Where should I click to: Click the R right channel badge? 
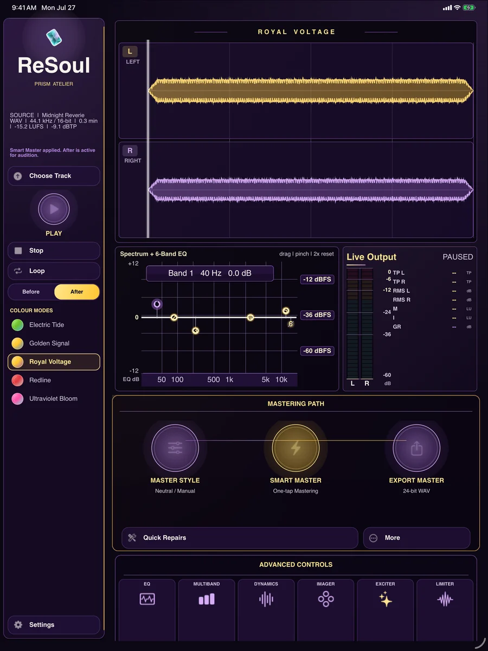pos(130,150)
